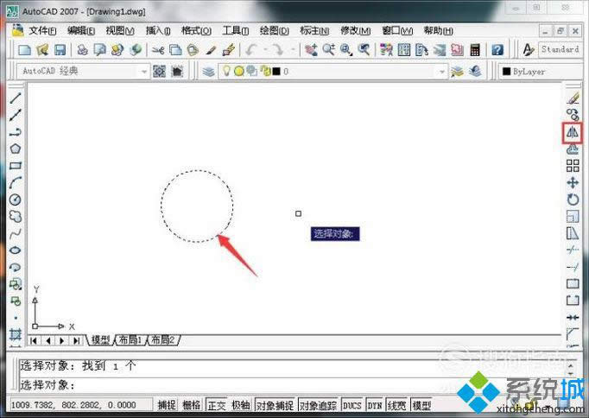
Task: Toggle 对象捕捉 object snap
Action: (275, 405)
